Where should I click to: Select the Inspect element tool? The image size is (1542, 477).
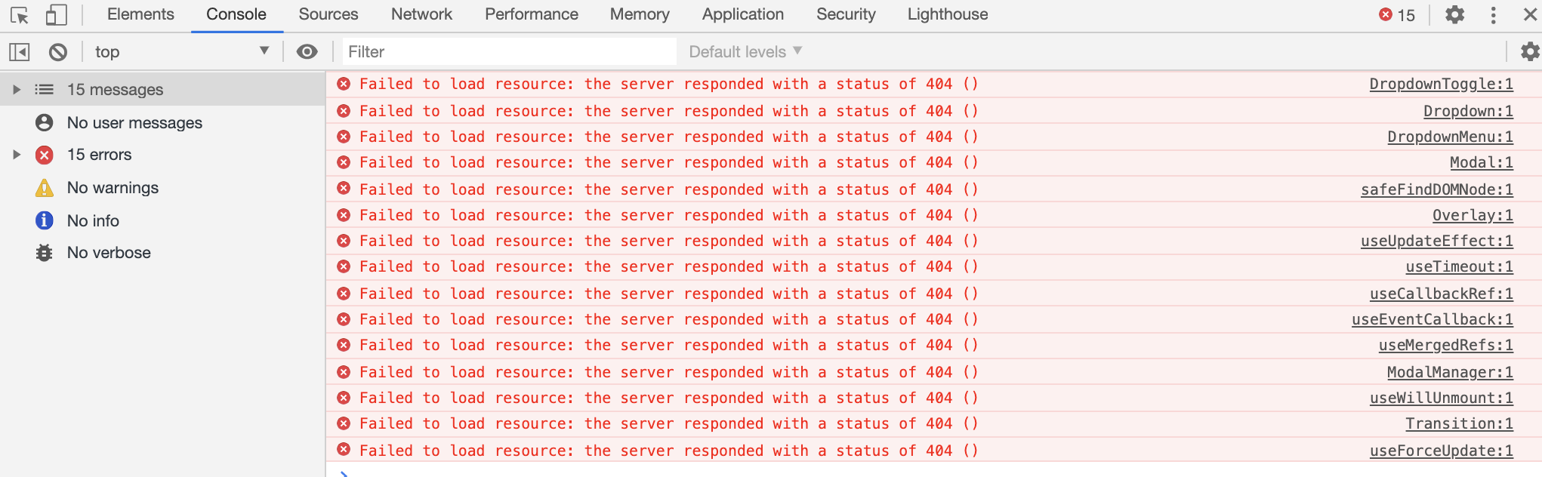click(x=20, y=14)
